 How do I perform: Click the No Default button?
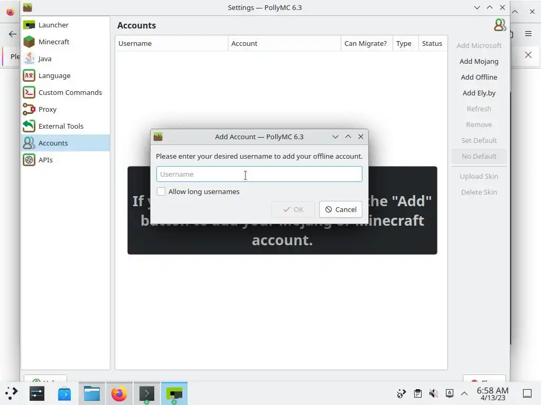(479, 156)
